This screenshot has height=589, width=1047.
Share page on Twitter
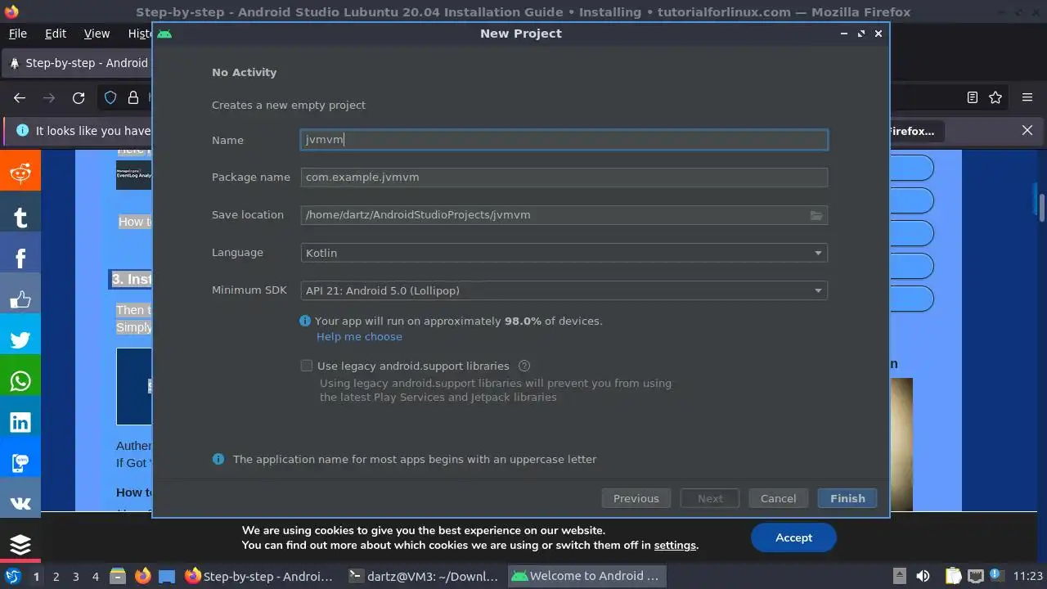click(20, 340)
